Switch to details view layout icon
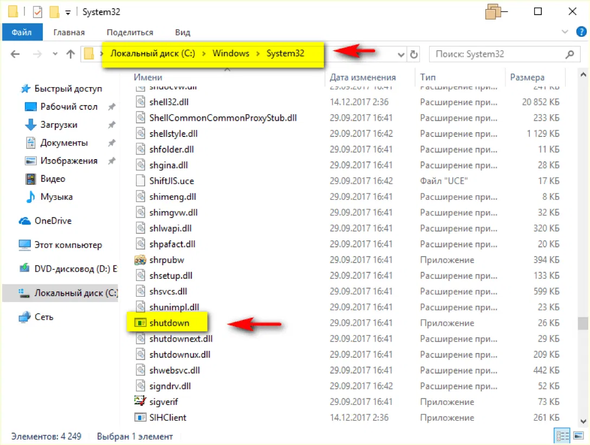The height and width of the screenshot is (445, 590). [x=562, y=436]
